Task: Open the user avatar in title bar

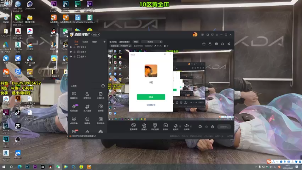Action: click(195, 35)
